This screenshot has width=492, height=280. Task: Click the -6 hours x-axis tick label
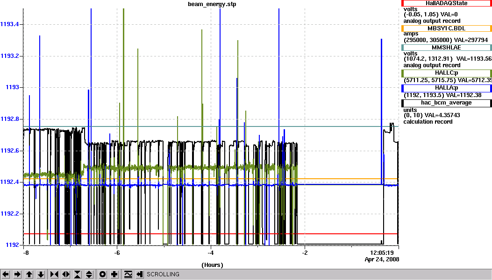tap(117, 253)
